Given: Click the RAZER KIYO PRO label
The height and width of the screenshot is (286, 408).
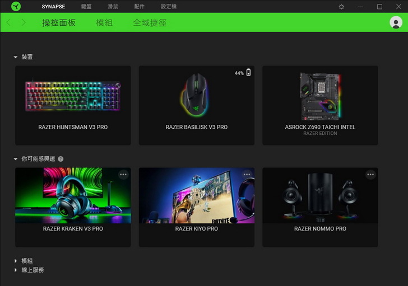Looking at the screenshot, I should coord(197,228).
